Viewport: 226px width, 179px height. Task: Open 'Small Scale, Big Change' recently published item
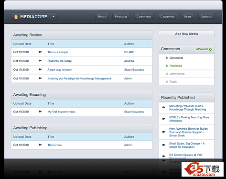point(187,145)
